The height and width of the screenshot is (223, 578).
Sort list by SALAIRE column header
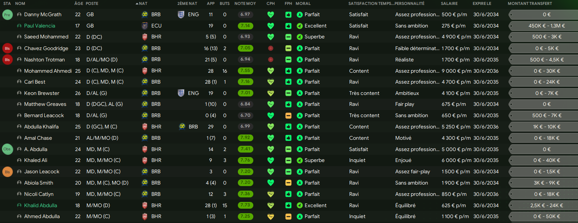pyautogui.click(x=449, y=3)
